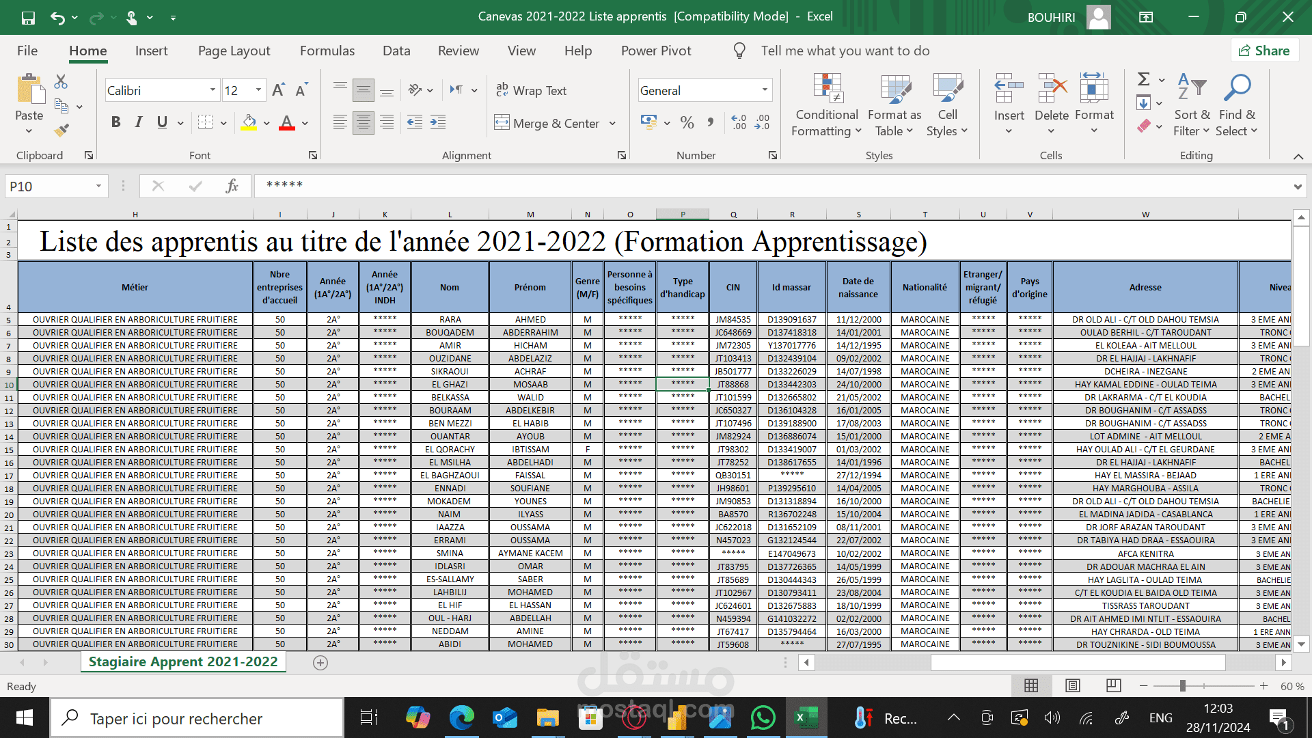Toggle Wrap Text

(531, 90)
